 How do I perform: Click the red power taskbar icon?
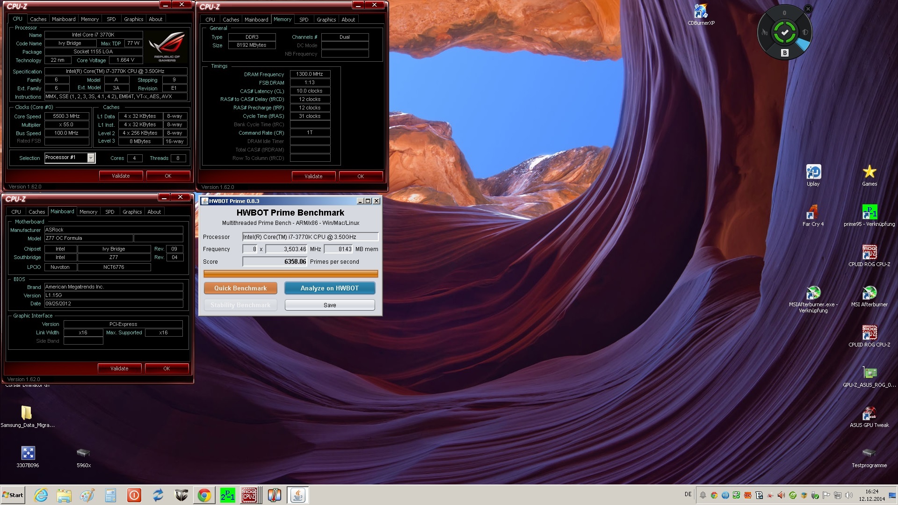coord(134,495)
